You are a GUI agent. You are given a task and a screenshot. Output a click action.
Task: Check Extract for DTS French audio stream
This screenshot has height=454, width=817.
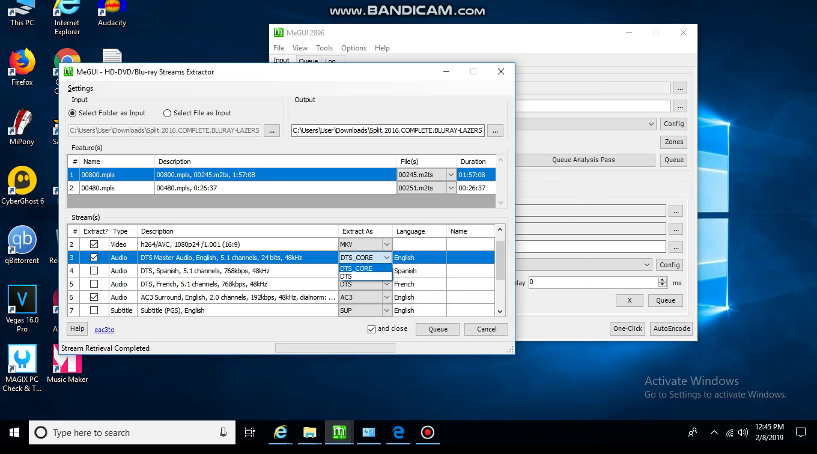[x=94, y=284]
